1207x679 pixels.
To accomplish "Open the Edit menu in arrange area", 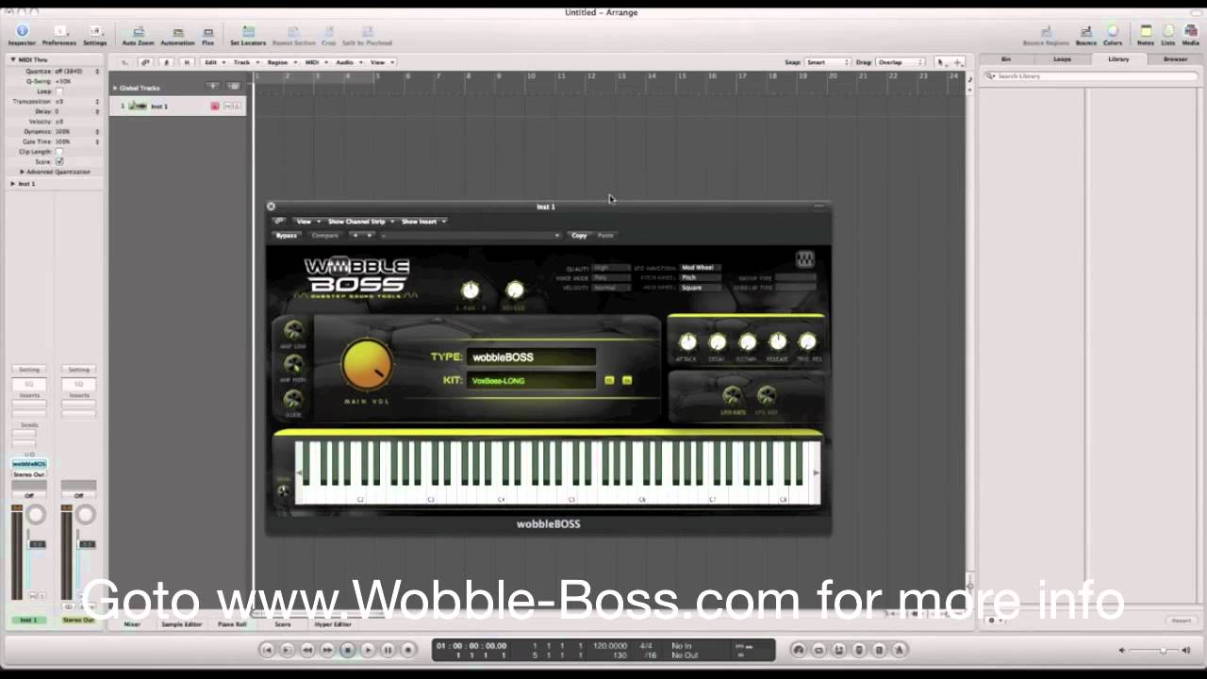I will pos(214,62).
